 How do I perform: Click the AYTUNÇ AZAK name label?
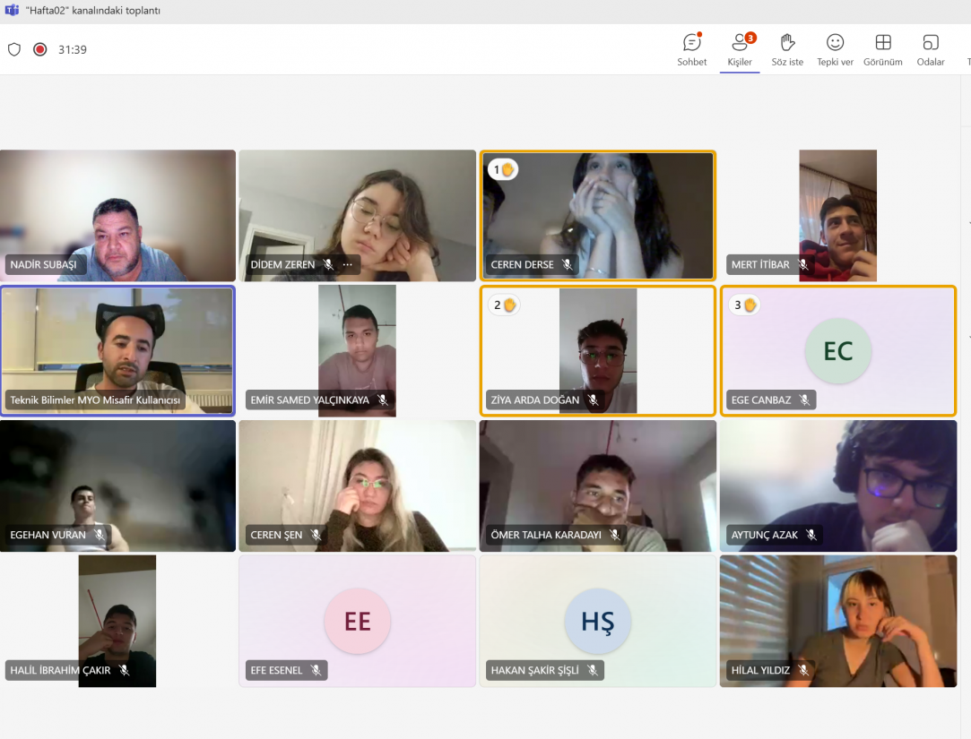tap(764, 535)
